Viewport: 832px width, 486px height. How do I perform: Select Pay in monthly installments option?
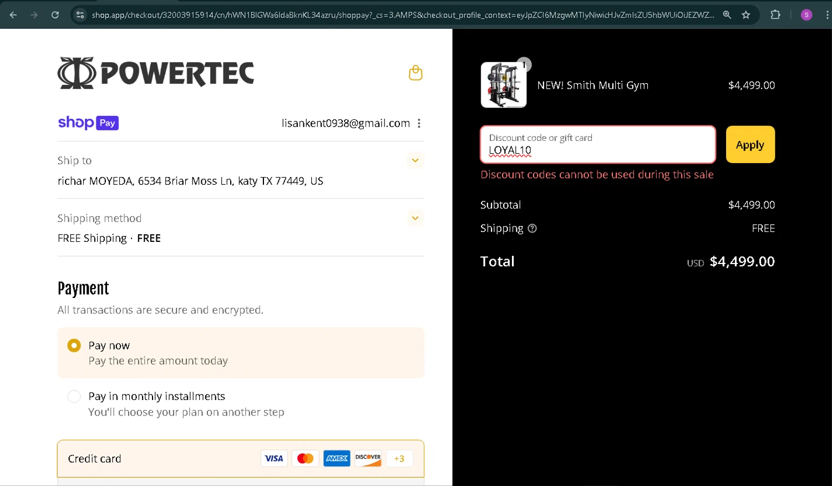coord(74,396)
